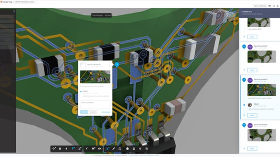280x157 pixels.
Task: Click the reply author's photo avatar in sidebar
Action: click(250, 105)
